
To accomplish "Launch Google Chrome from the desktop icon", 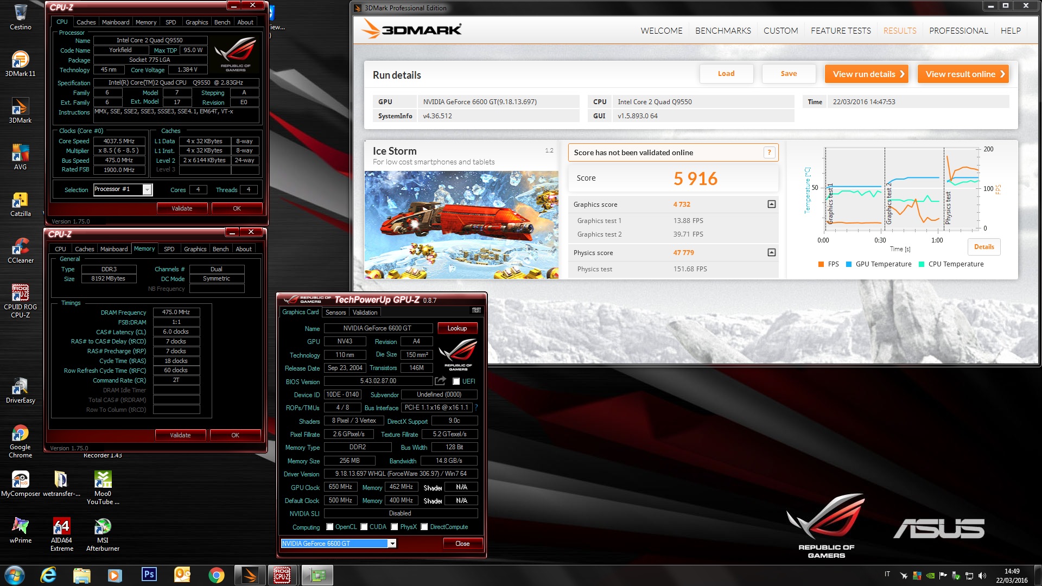I will pyautogui.click(x=20, y=441).
